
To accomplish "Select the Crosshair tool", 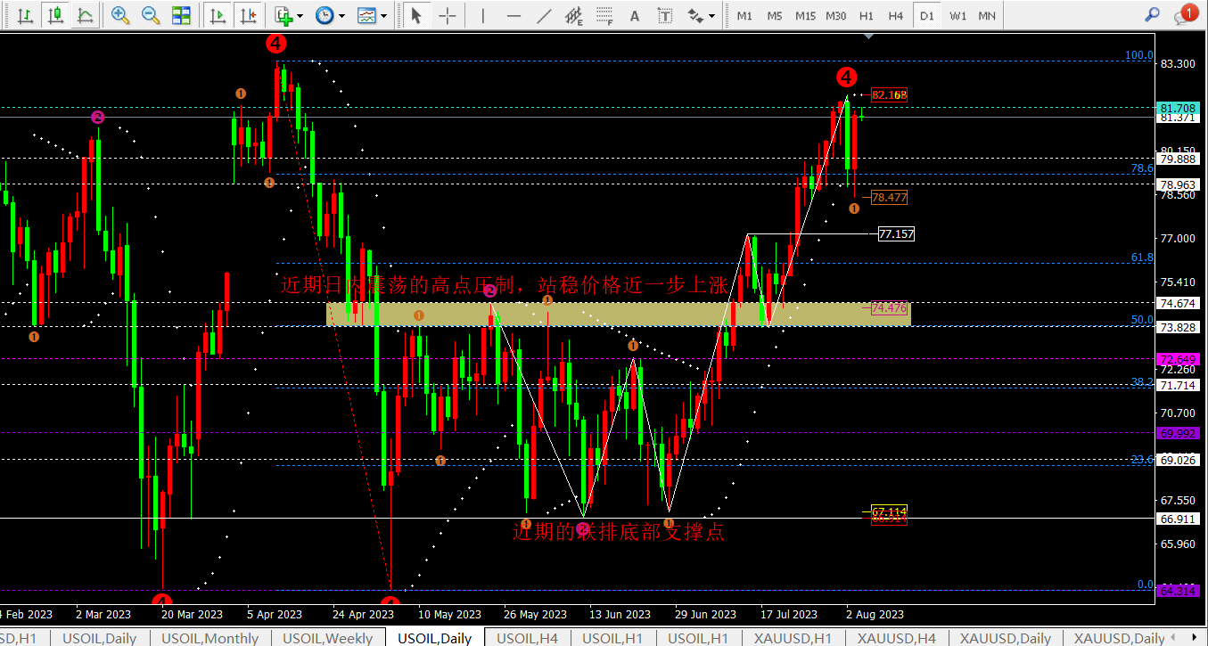I will (x=448, y=15).
